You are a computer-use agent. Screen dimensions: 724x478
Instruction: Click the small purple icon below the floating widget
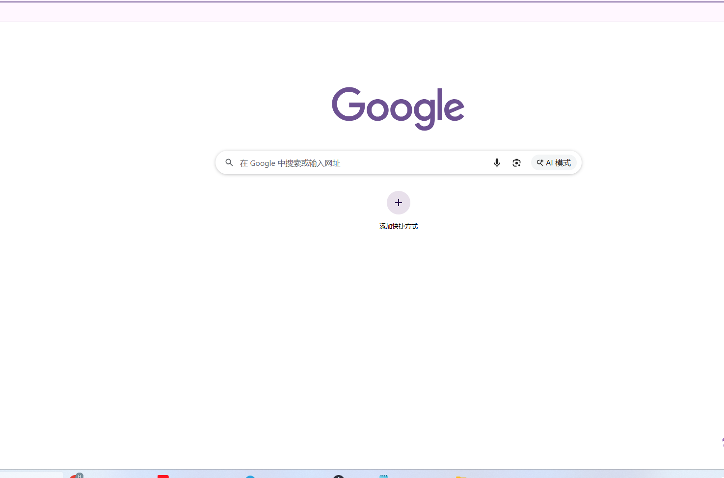click(723, 446)
